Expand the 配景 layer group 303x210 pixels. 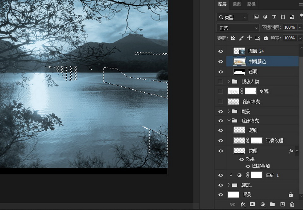click(x=229, y=111)
